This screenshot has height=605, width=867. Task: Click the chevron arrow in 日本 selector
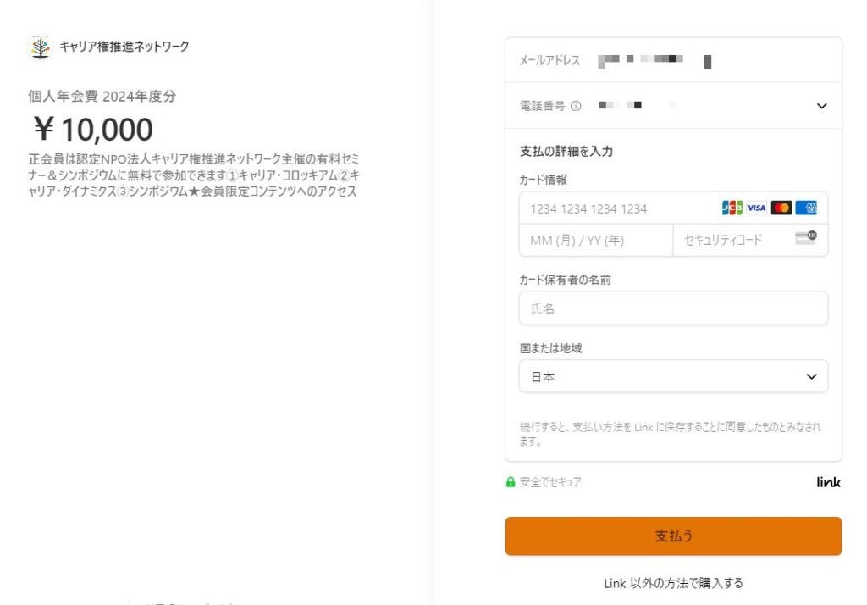click(x=811, y=376)
